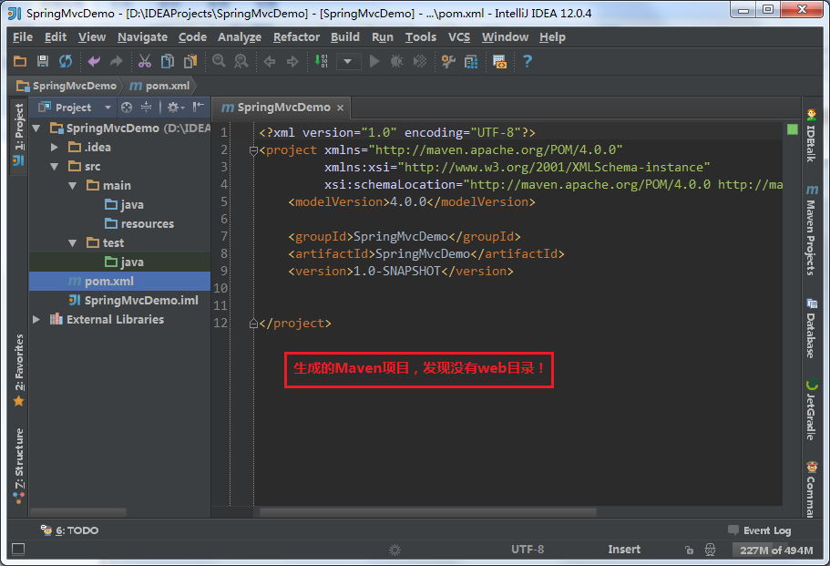Collapse the SpringMvcDemo root node
The width and height of the screenshot is (830, 566).
[36, 129]
